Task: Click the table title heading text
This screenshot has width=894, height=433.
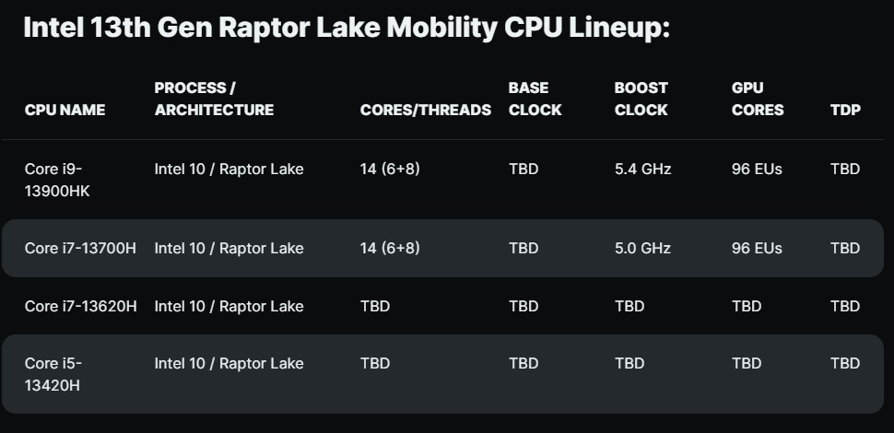Action: (346, 28)
